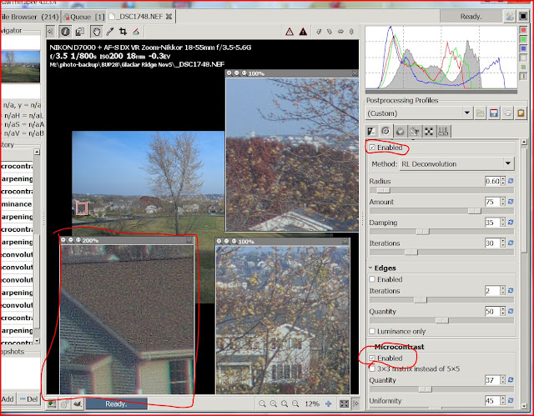Open the Transform tools tab

point(415,131)
